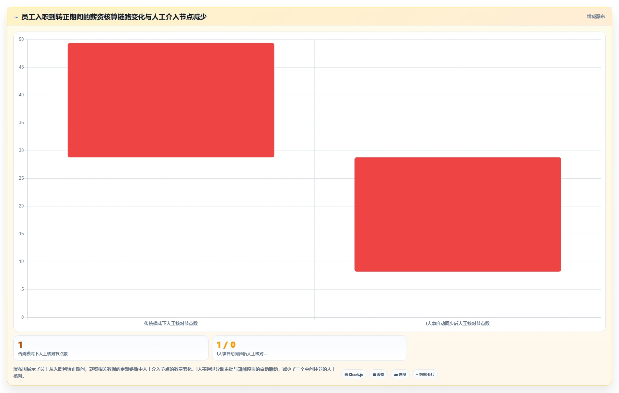619x393 pixels.
Task: Select the 数据卡片 tag pill
Action: pyautogui.click(x=425, y=374)
